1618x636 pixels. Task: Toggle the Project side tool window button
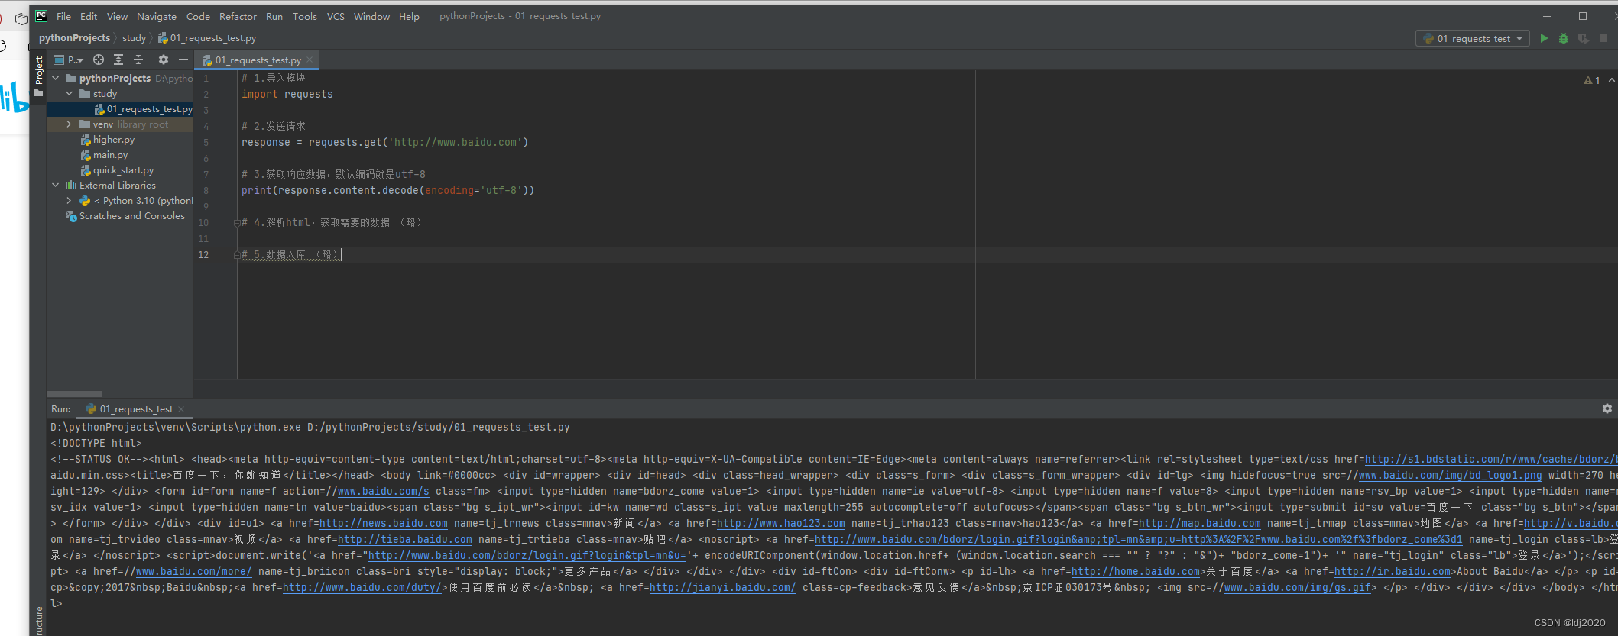(39, 76)
